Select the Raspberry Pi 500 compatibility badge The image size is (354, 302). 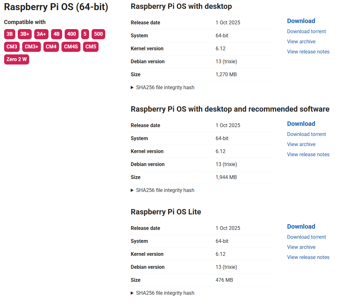point(98,34)
